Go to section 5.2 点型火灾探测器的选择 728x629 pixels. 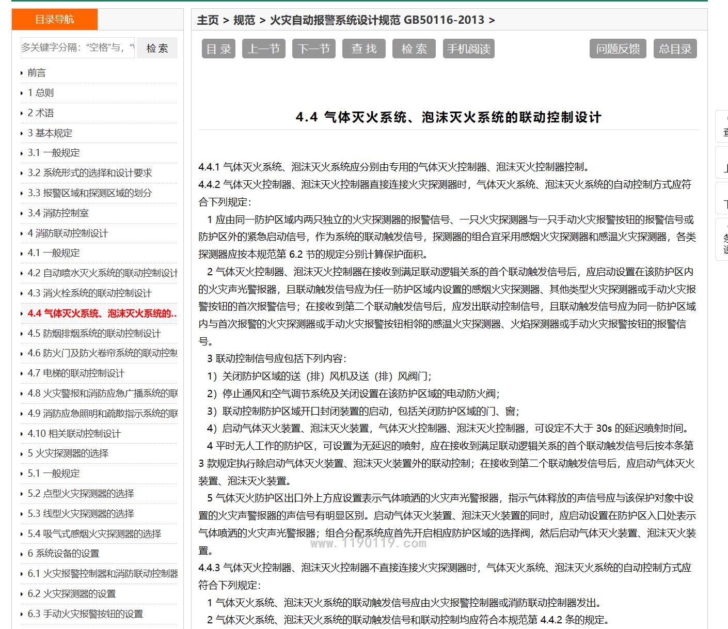81,494
